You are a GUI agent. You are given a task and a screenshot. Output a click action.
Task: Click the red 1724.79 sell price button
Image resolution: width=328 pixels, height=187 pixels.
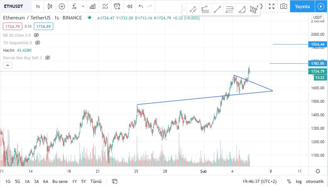(x=13, y=26)
